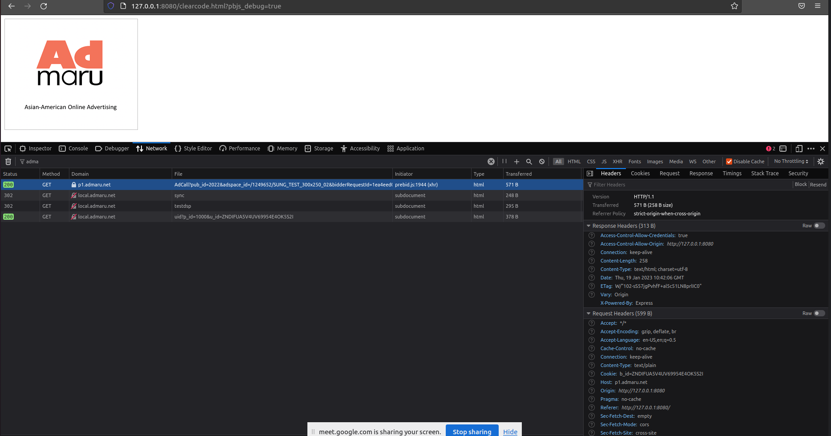Open the Cookies details tab
The width and height of the screenshot is (831, 436).
[640, 174]
